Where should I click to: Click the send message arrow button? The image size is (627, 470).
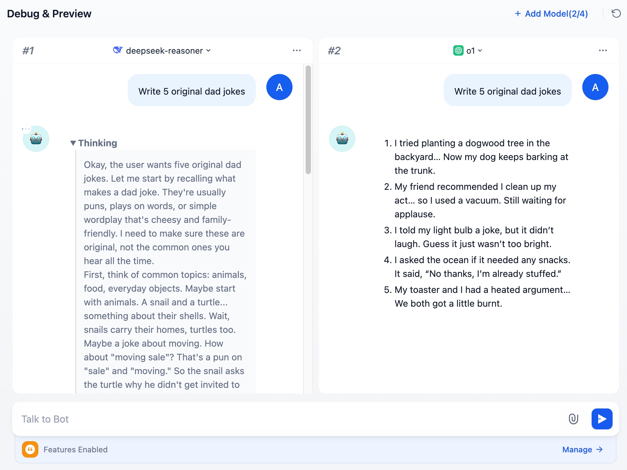point(602,419)
